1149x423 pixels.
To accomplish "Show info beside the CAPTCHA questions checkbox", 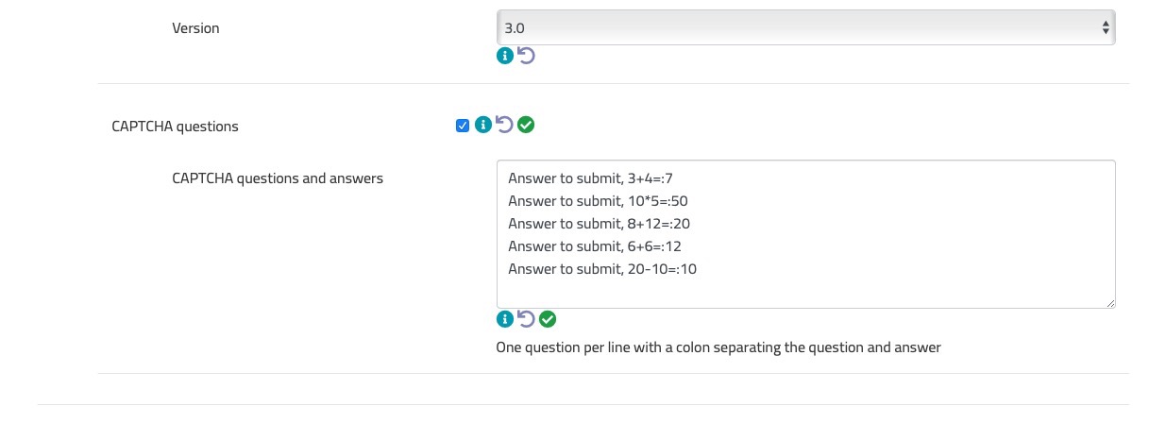I will coord(482,125).
